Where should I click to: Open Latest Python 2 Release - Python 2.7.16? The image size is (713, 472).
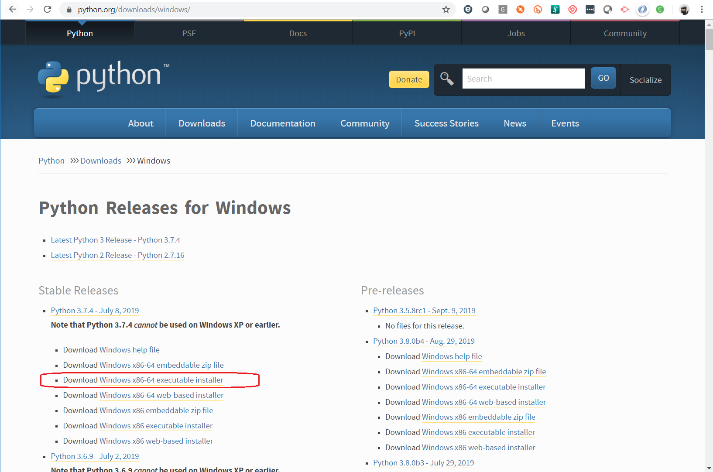click(x=118, y=255)
